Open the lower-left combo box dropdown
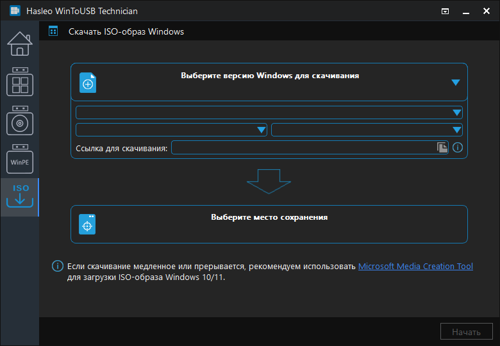This screenshot has height=346, width=500. pyautogui.click(x=171, y=129)
